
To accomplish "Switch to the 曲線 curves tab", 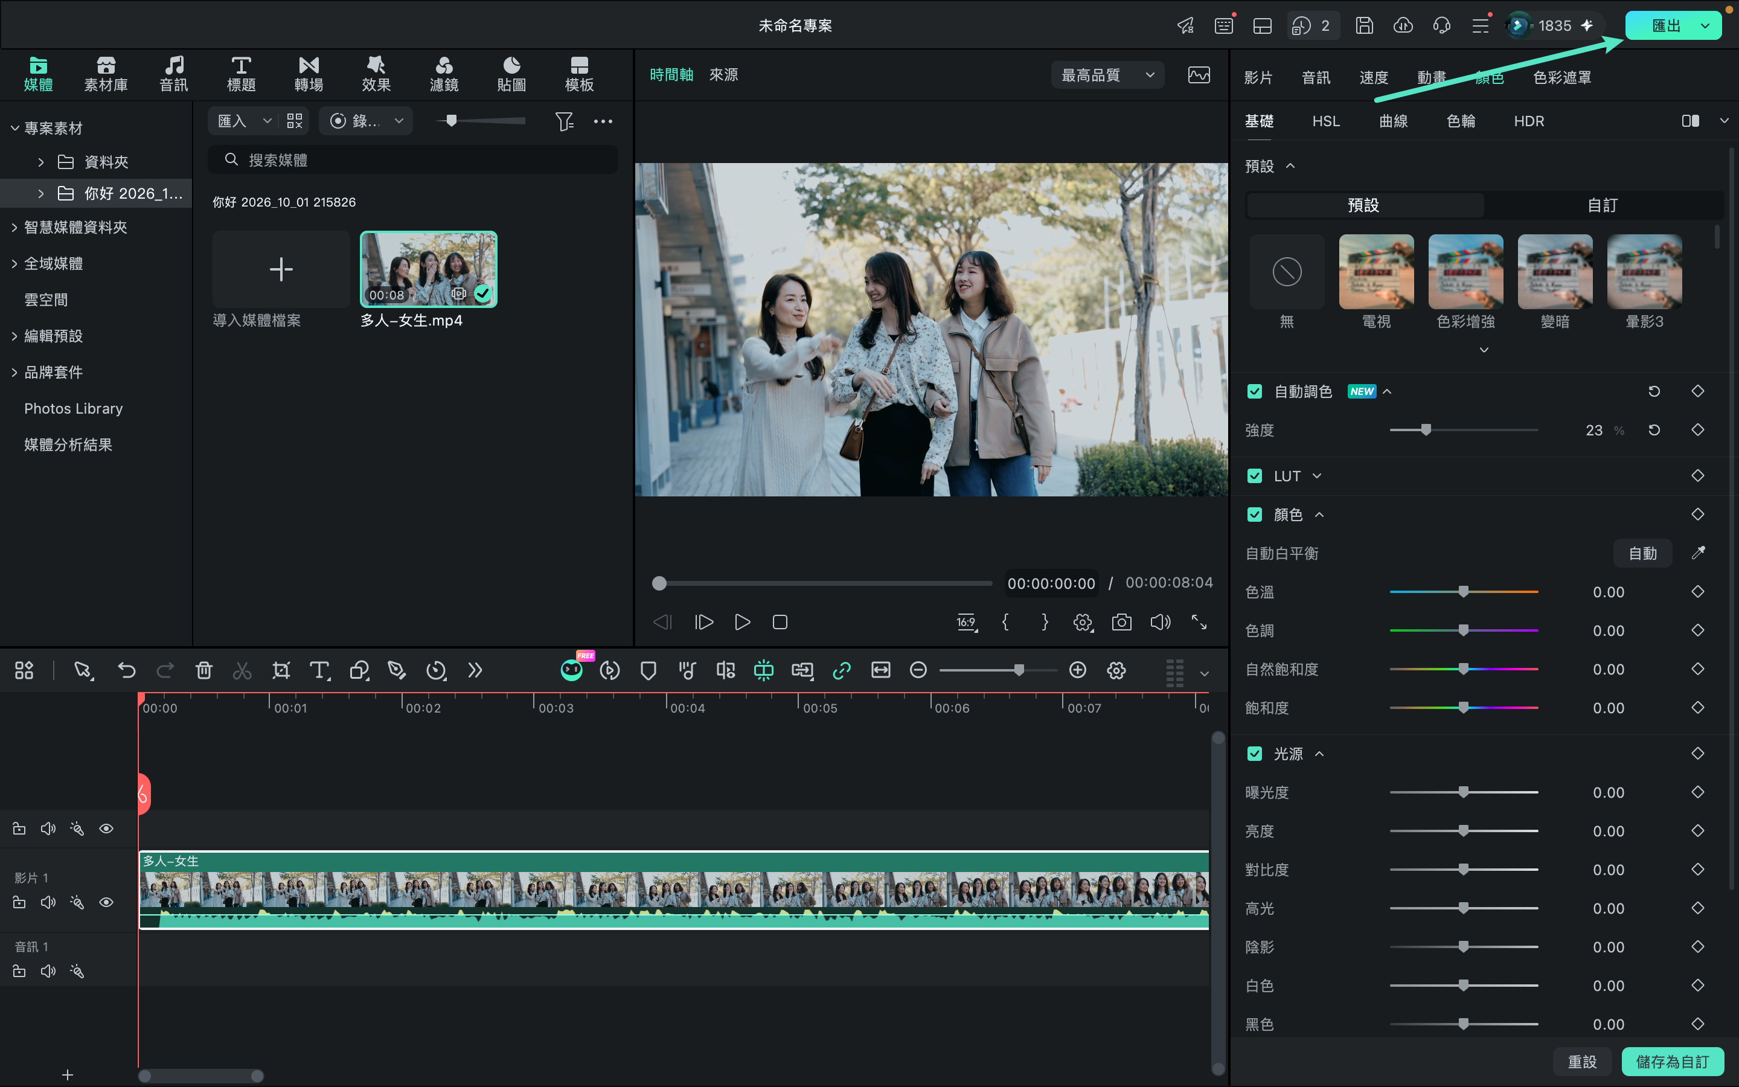I will tap(1392, 121).
